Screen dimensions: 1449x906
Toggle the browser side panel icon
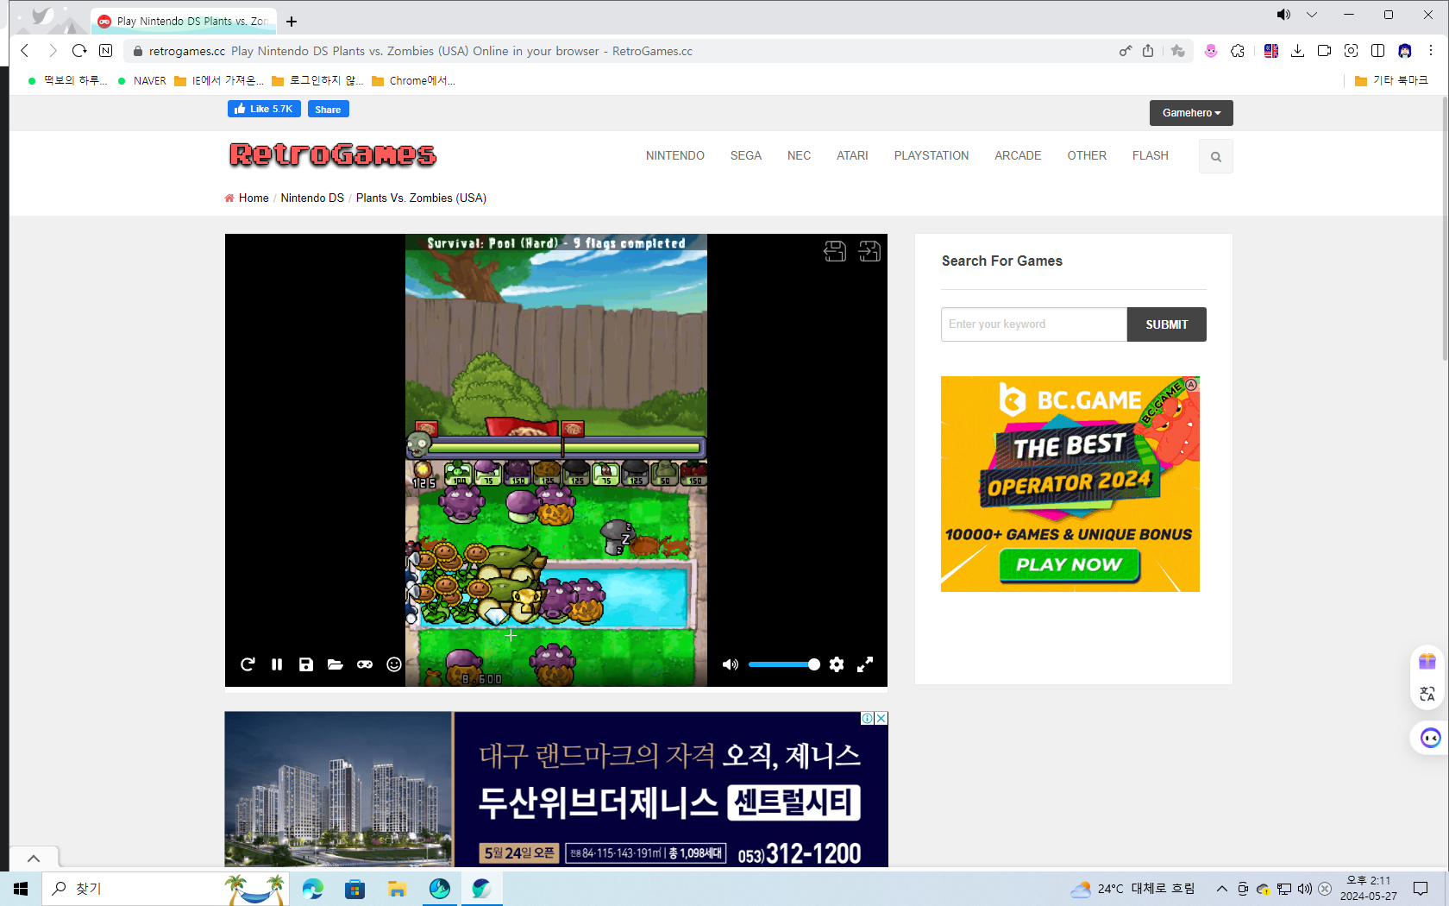coord(1378,51)
